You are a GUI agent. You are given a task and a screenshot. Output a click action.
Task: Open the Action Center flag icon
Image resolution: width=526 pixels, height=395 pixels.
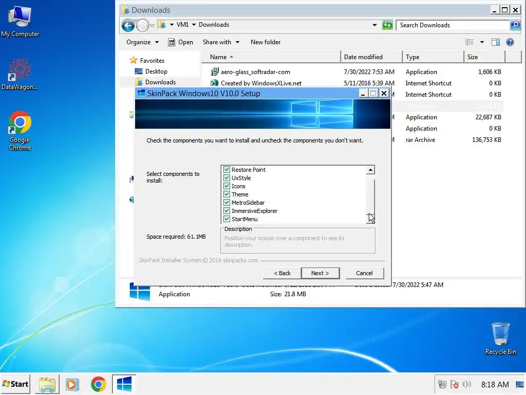(x=455, y=384)
